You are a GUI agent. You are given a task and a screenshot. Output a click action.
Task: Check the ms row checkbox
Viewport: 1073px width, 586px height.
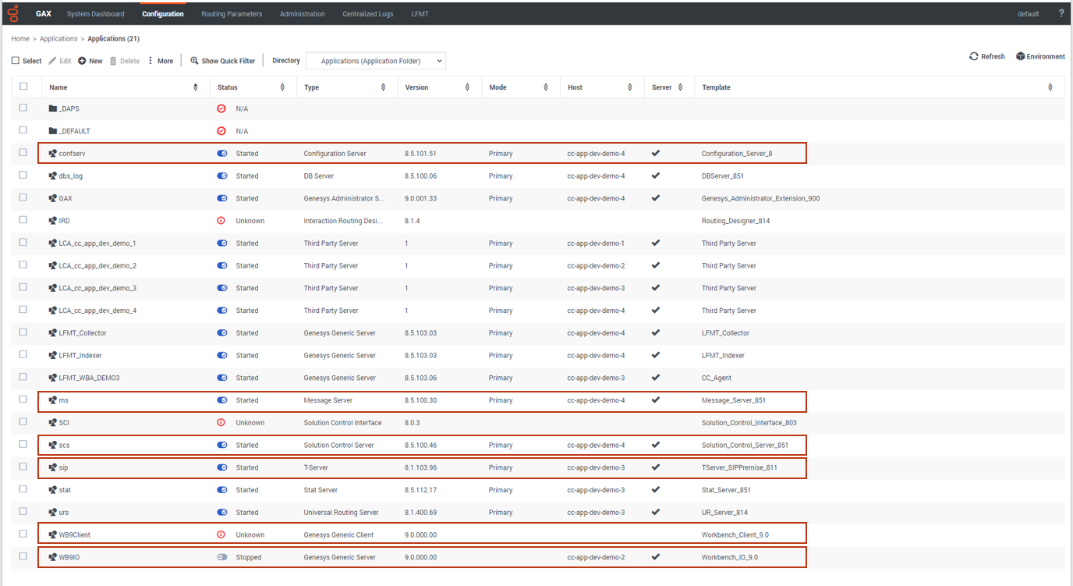[x=23, y=400]
